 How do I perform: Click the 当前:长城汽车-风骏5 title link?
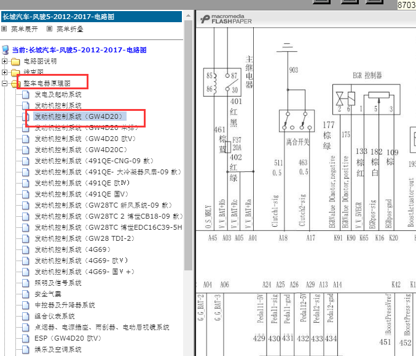(x=79, y=50)
